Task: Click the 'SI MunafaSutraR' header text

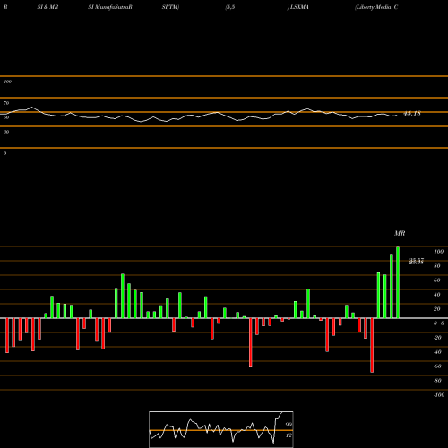Action: (110, 7)
